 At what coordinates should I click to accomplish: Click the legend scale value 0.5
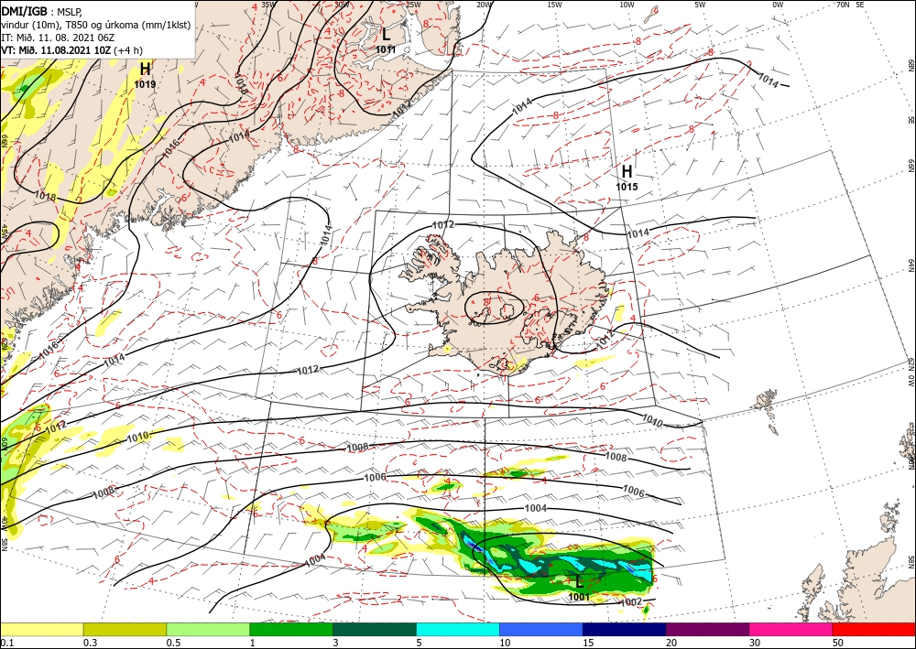(x=173, y=643)
